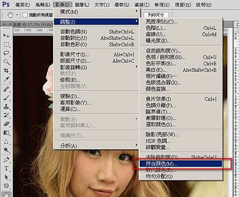The width and height of the screenshot is (239, 197).
Task: Choose HDR 色調... adjustment
Action: click(181, 141)
